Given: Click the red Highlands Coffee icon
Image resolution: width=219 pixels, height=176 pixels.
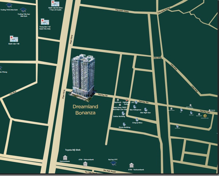Looking at the screenshot, I should (127, 100).
